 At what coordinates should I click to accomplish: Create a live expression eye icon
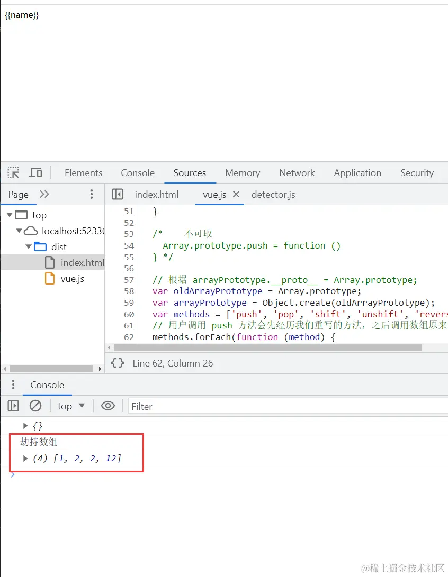tap(108, 406)
